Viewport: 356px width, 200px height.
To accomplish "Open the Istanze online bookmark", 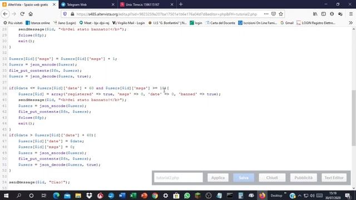I will [x=38, y=23].
